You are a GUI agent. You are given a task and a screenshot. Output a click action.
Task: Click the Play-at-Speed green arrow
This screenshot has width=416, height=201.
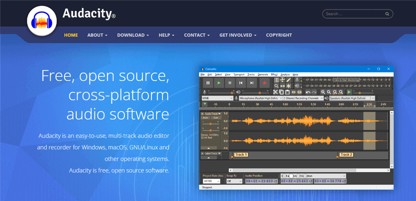pyautogui.click(x=349, y=92)
